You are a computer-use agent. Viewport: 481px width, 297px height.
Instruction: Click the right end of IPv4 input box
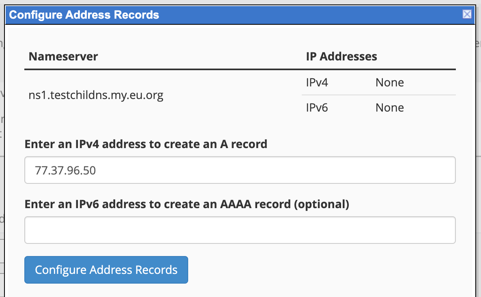(446, 170)
